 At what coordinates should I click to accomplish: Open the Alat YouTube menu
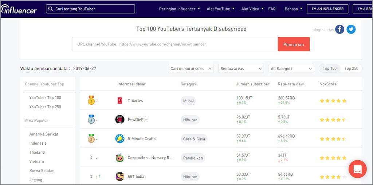(220, 9)
